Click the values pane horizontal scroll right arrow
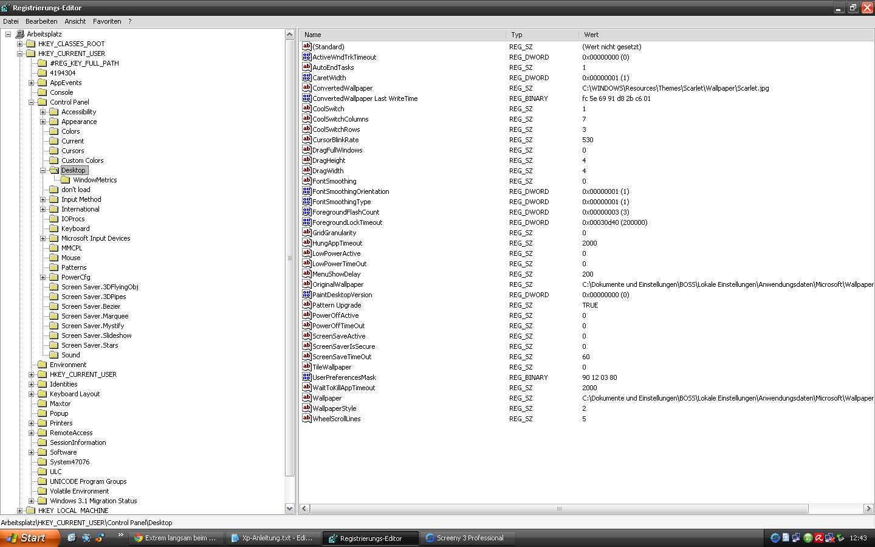Viewport: 875px width, 547px height. [x=868, y=509]
